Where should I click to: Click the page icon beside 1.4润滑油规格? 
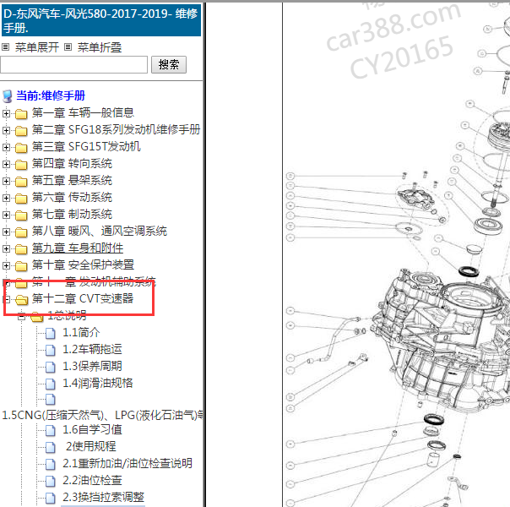tap(50, 384)
